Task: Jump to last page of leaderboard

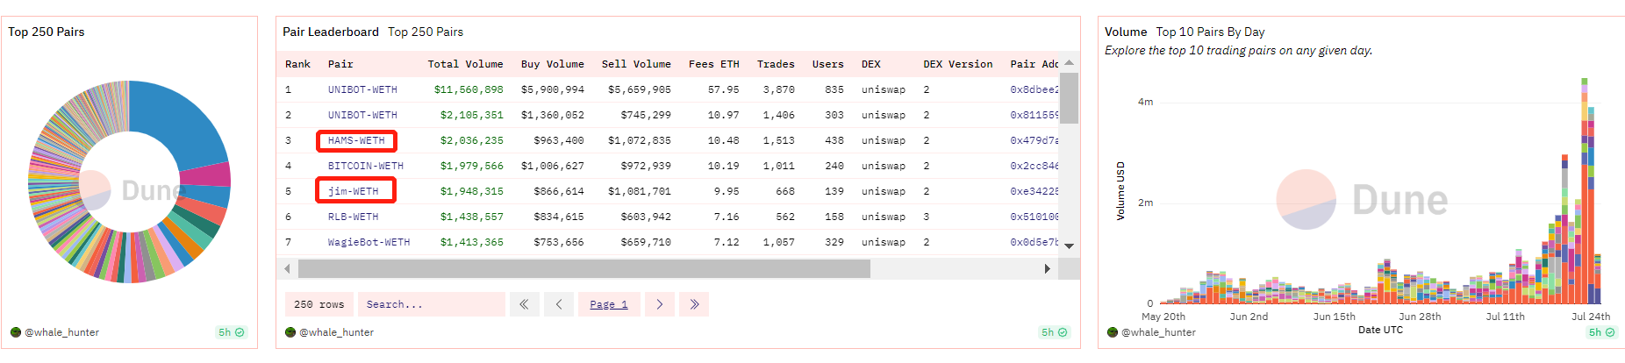Action: (694, 304)
